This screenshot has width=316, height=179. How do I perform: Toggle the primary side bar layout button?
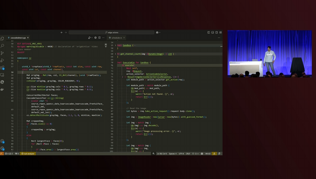(209, 32)
